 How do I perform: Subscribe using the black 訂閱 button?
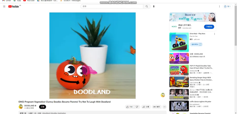(x=42, y=107)
